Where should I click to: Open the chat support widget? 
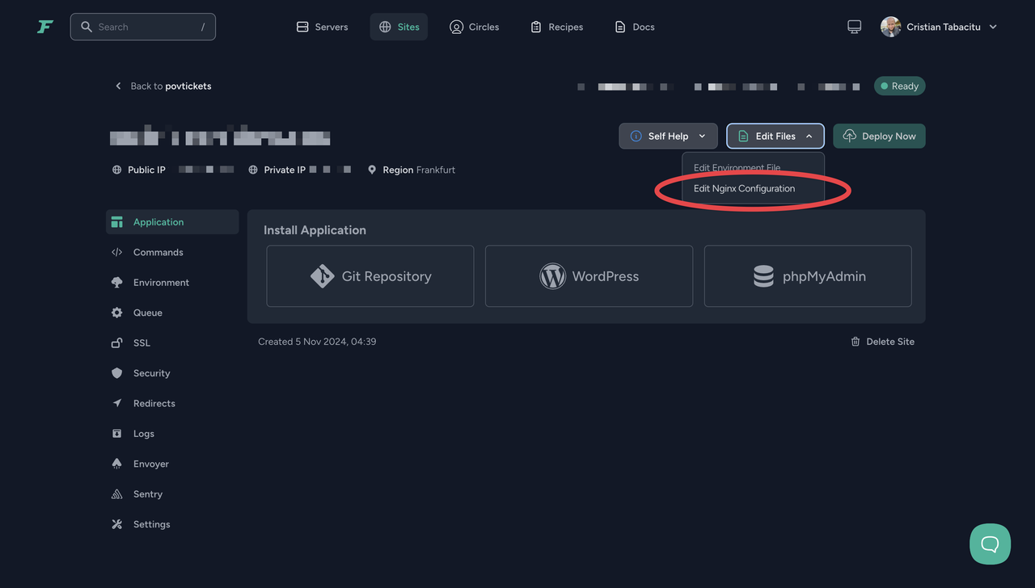point(990,544)
